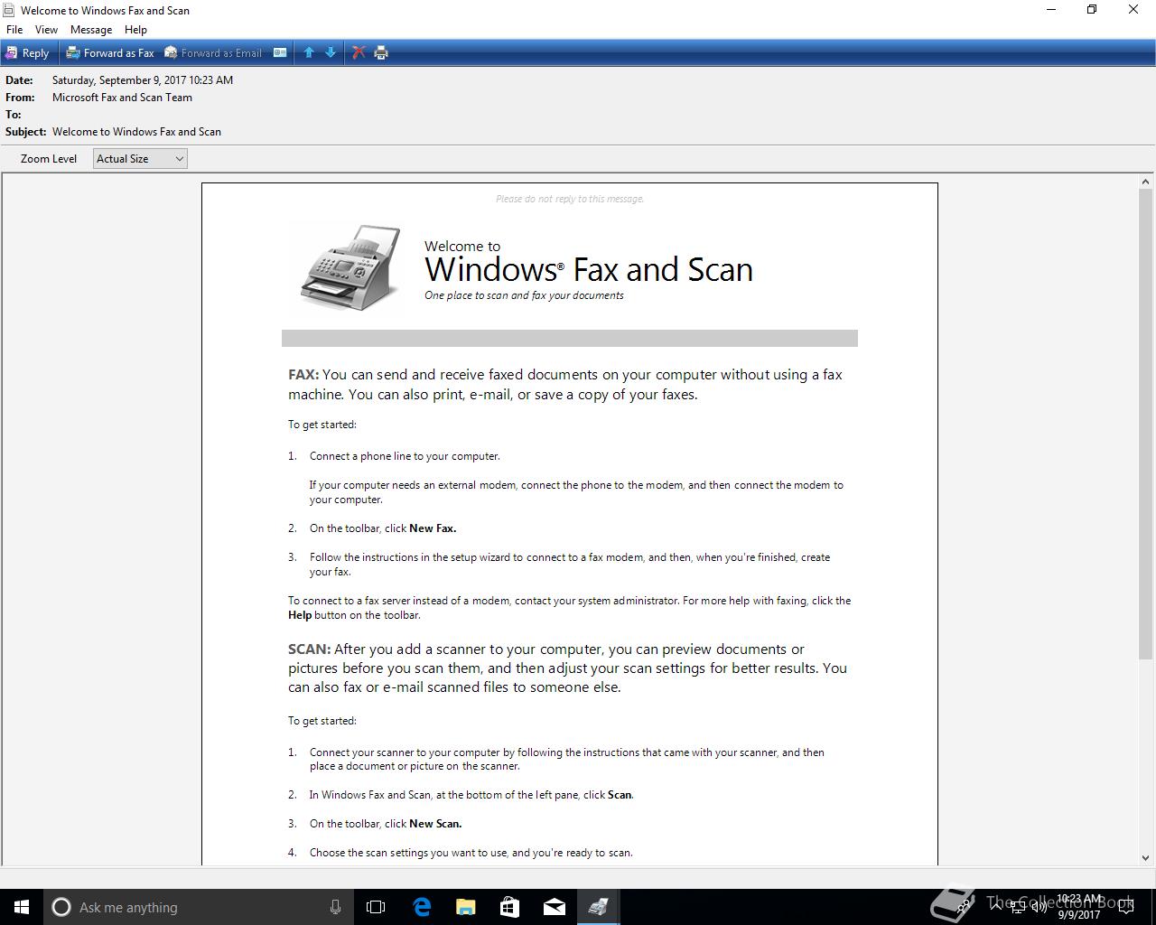Click the fax machine illustration
This screenshot has width=1156, height=925.
point(350,267)
